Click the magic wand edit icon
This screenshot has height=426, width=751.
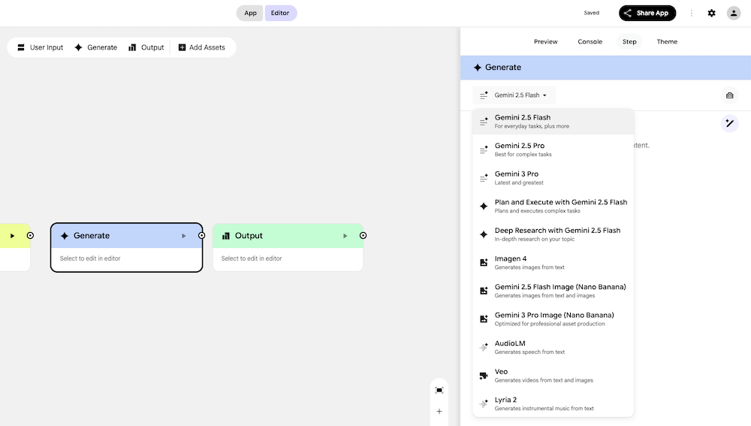(729, 124)
